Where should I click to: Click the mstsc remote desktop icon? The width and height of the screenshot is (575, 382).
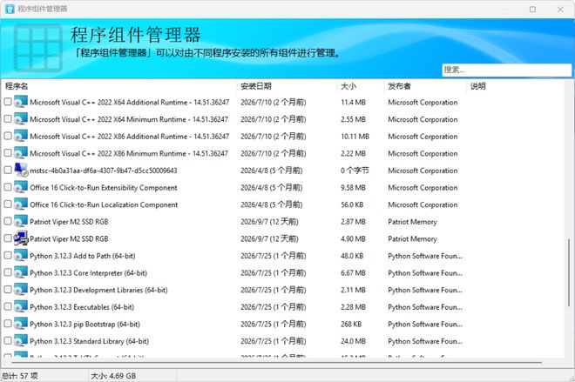(x=21, y=170)
